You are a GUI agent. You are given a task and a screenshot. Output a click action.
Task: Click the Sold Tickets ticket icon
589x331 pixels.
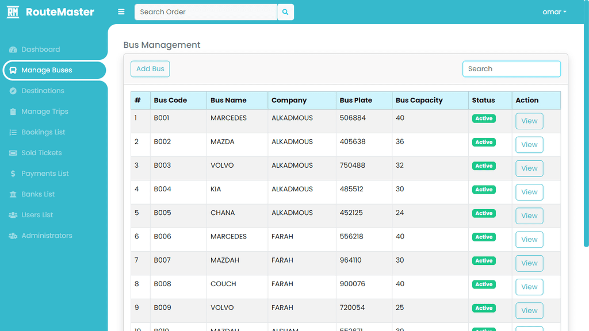[13, 153]
